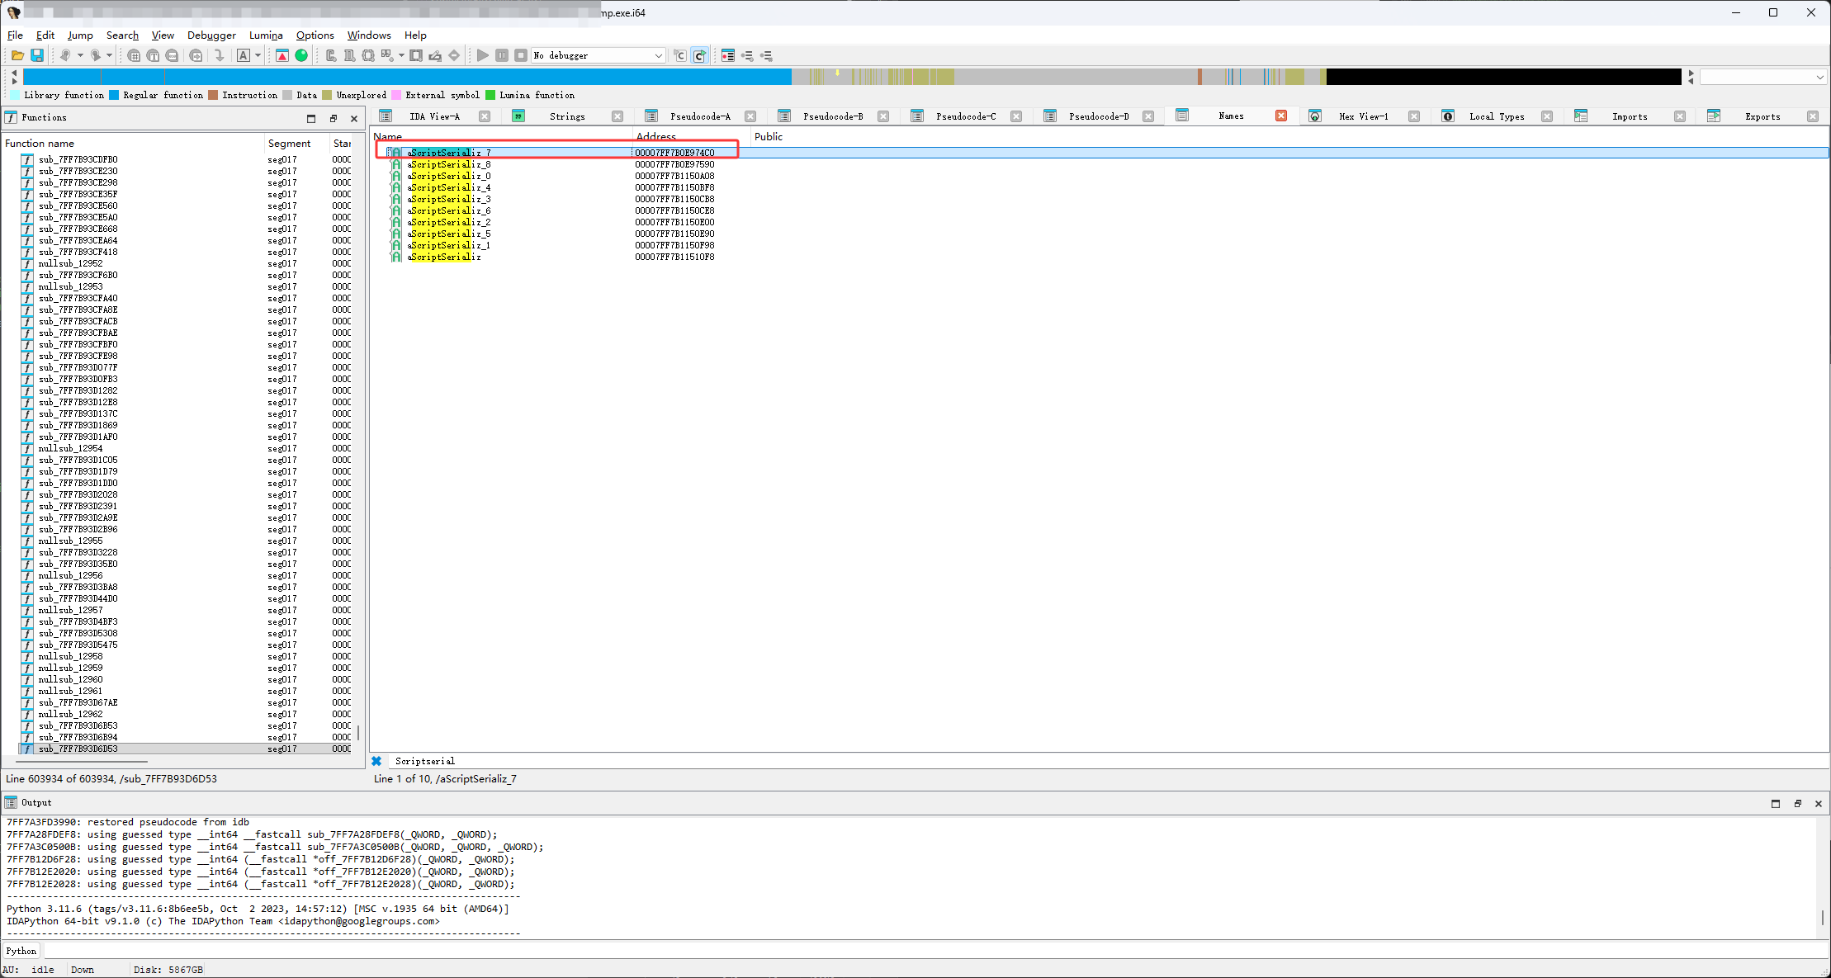Open the Lumina menu
Image resolution: width=1831 pixels, height=978 pixels.
(x=266, y=35)
